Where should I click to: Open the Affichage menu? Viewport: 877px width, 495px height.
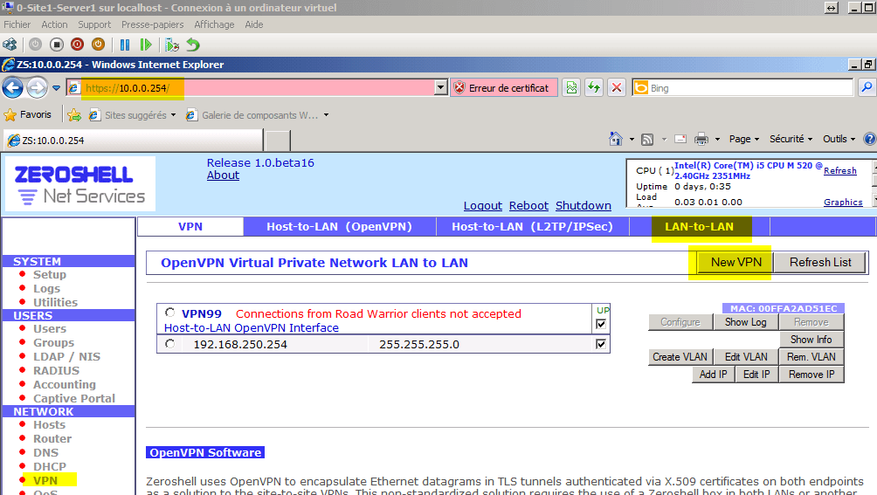coord(214,24)
